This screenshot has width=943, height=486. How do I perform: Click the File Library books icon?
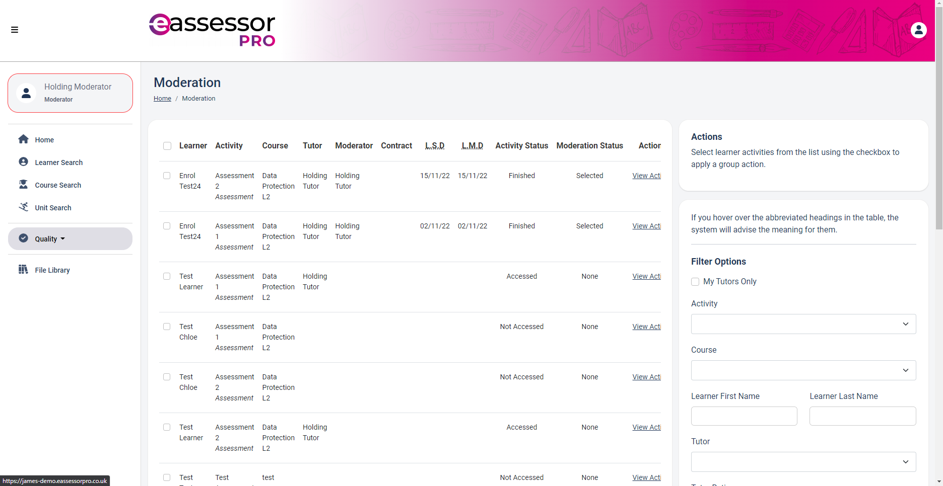23,270
